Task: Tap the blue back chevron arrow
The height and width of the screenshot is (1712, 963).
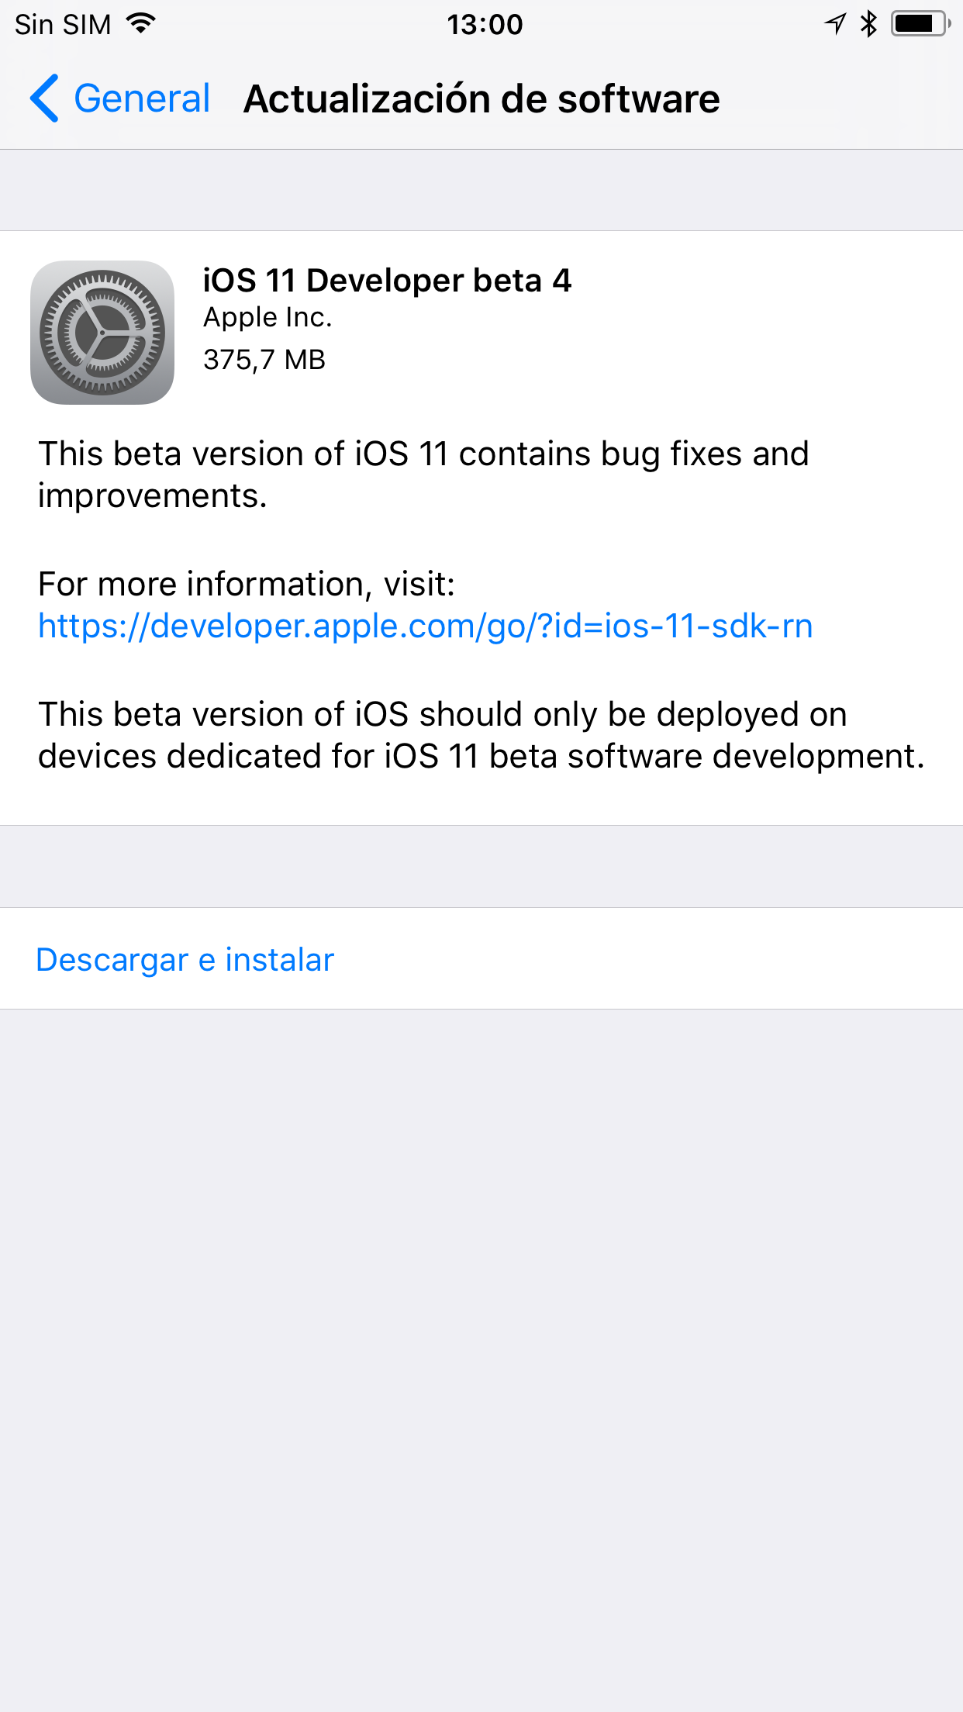Action: pos(44,98)
